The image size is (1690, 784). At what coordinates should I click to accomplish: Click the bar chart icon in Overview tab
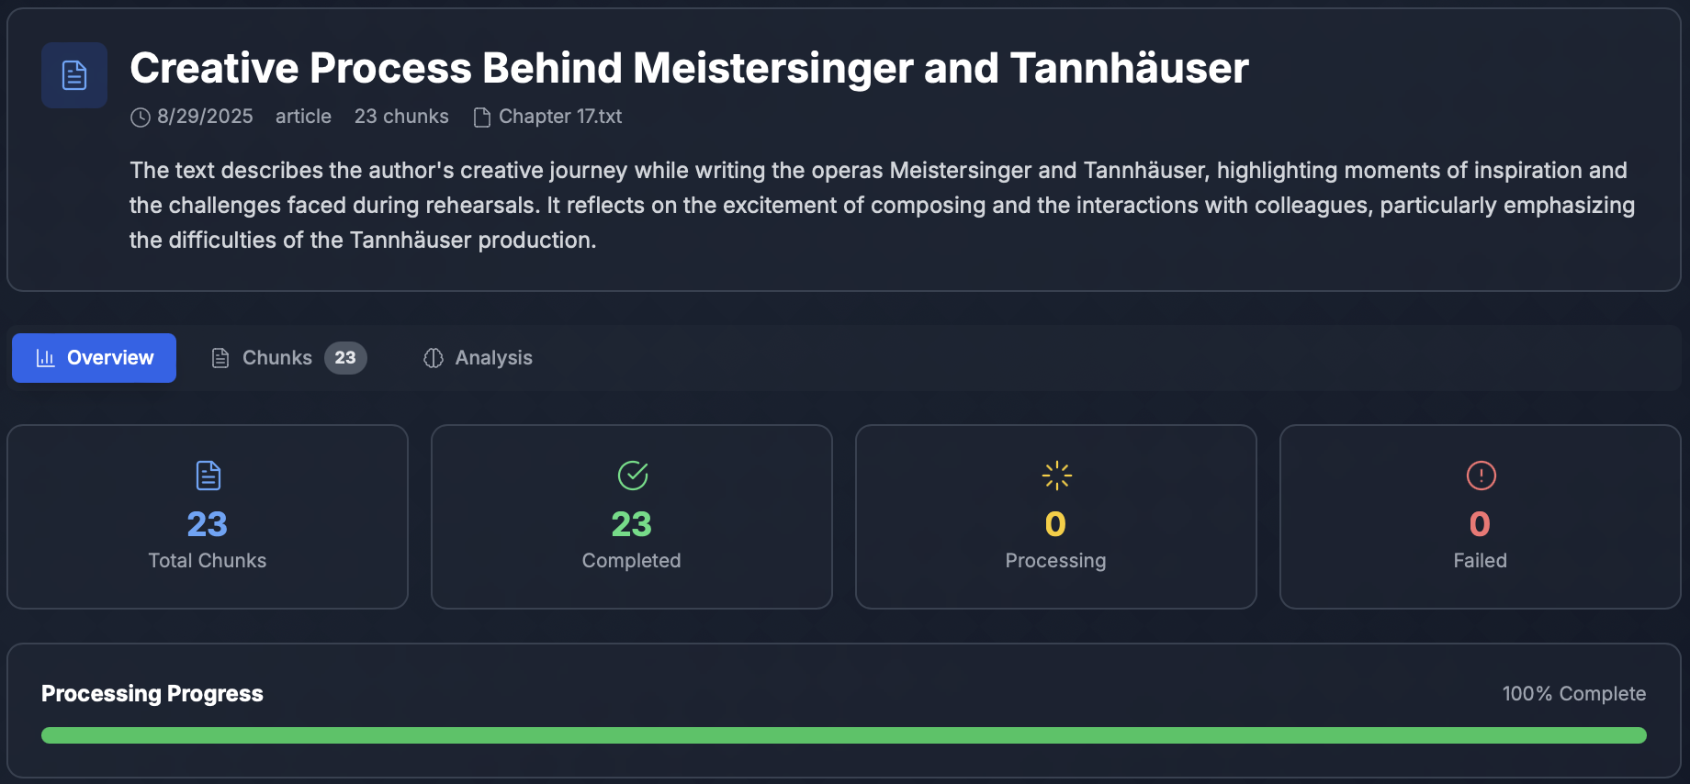pyautogui.click(x=45, y=358)
